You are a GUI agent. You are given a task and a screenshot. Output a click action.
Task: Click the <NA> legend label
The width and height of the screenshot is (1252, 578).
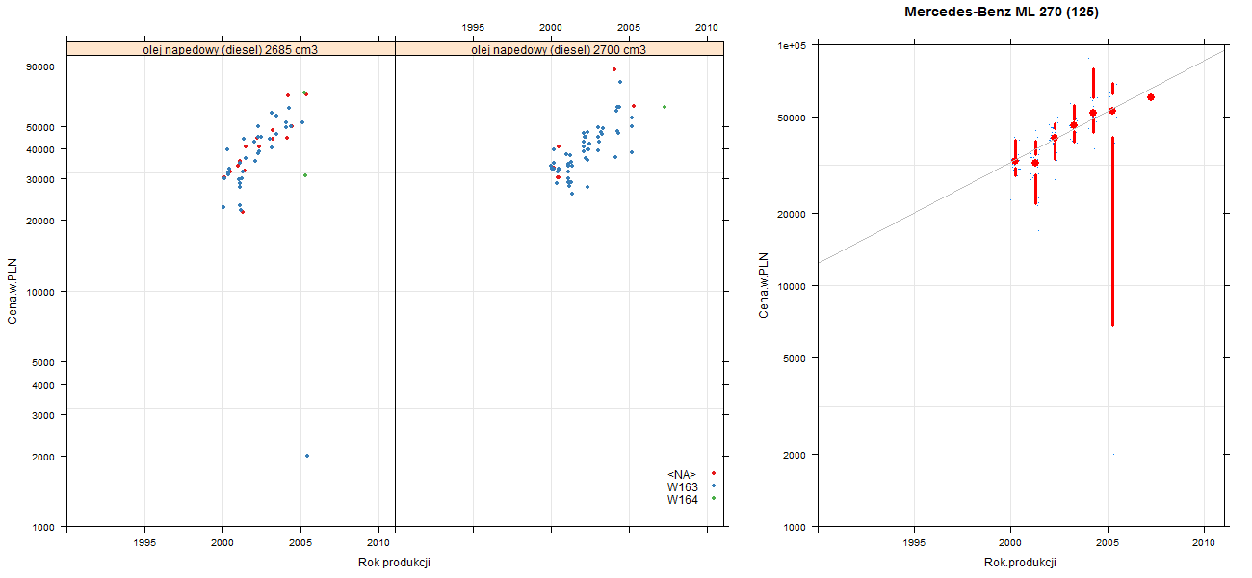[x=682, y=474]
